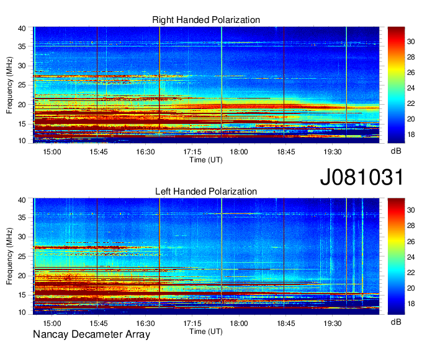The image size is (422, 342).
Task: Click the '22' value on top color bar
Action: coord(411,103)
